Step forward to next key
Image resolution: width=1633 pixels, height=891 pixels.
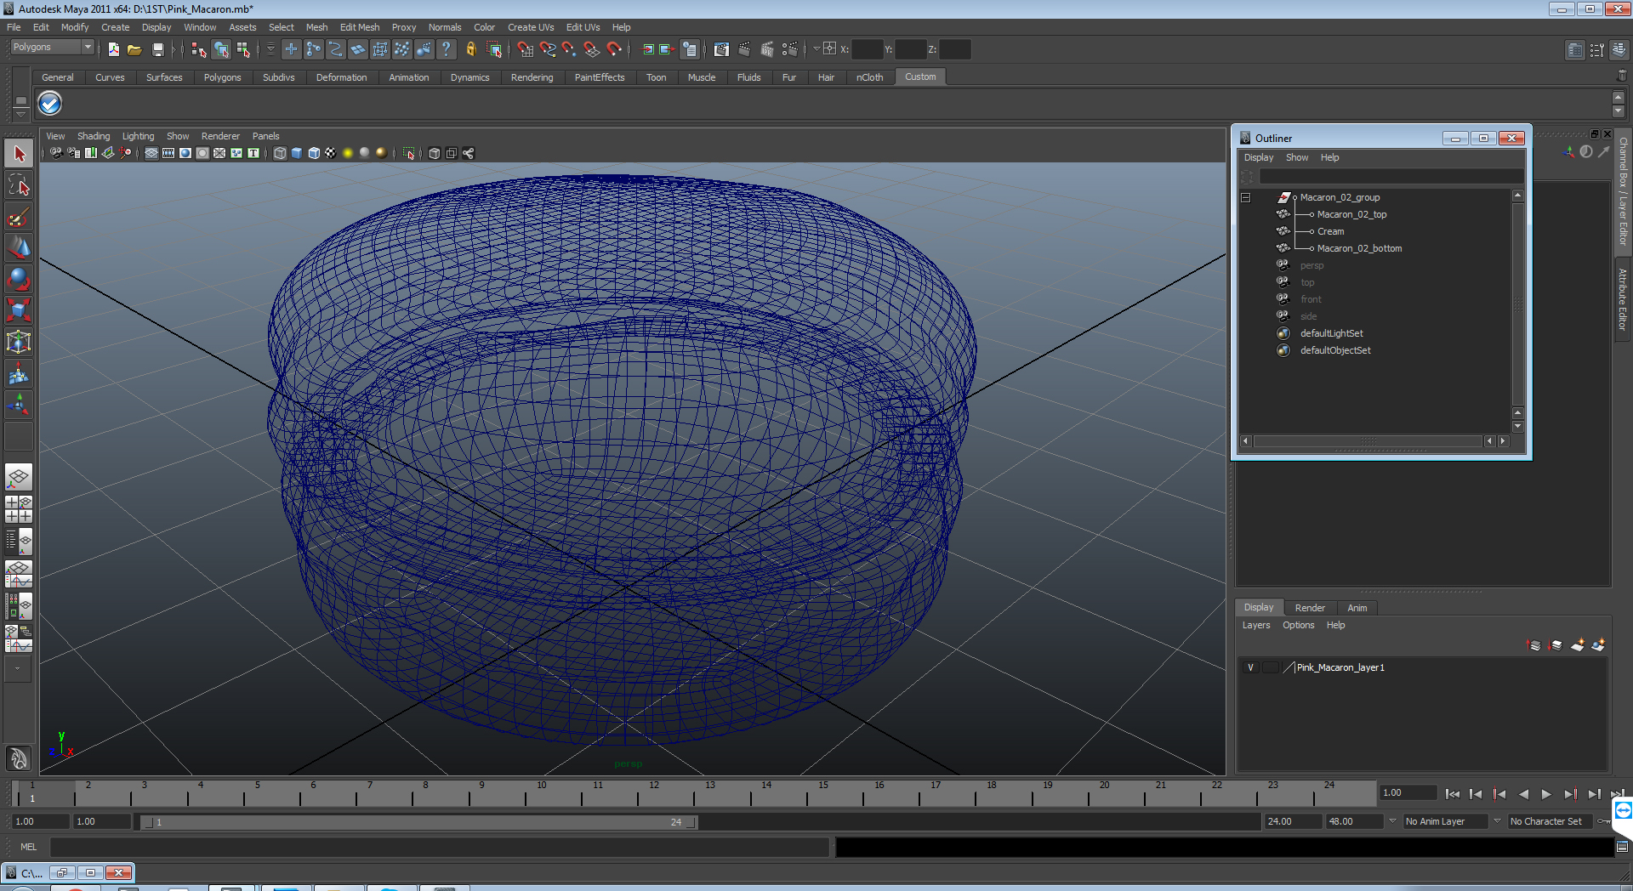click(1570, 794)
